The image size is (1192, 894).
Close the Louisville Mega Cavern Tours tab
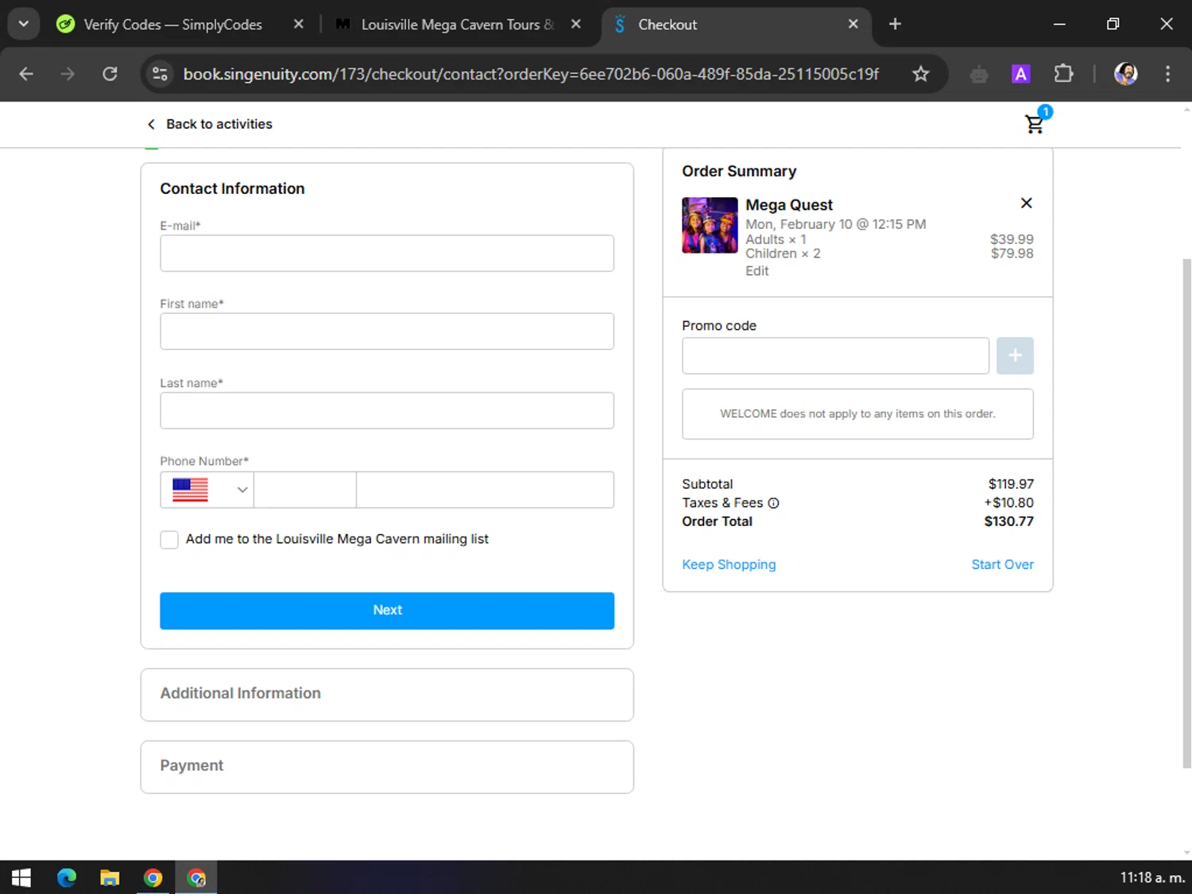[x=576, y=24]
